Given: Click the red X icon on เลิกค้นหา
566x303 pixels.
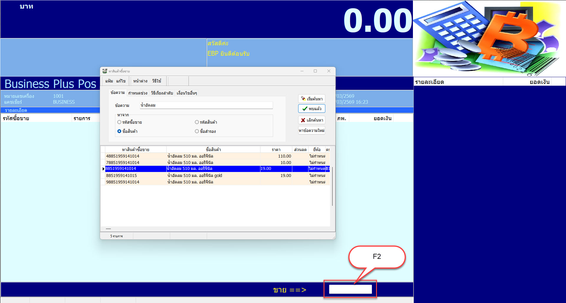Looking at the screenshot, I should [x=303, y=120].
